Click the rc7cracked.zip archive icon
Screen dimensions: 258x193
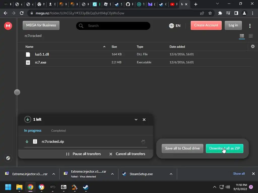pos(35,141)
